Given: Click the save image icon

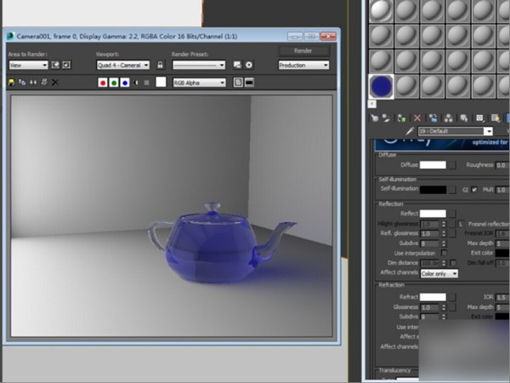Looking at the screenshot, I should (12, 83).
